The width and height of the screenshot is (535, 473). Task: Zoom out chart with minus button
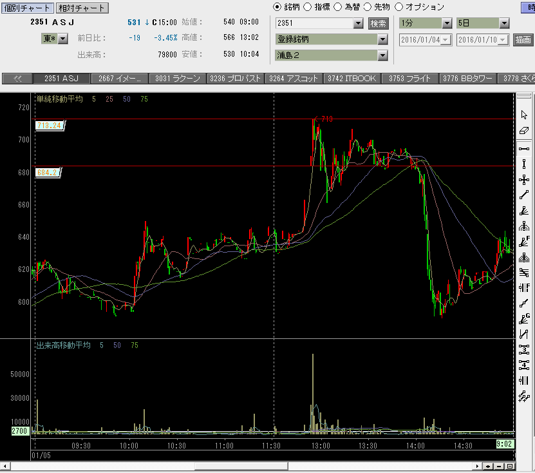[499, 466]
